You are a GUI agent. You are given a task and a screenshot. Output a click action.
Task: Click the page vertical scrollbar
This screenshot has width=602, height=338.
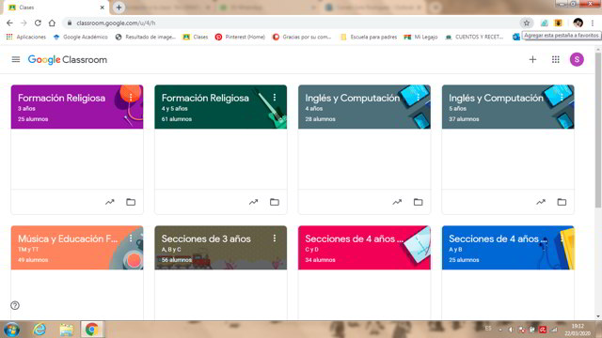click(598, 131)
